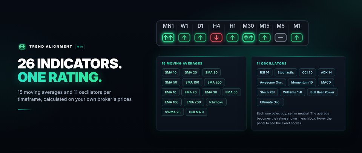Click the M15 up-arrow rating box
Screen dimensions: 362x153
[265, 37]
